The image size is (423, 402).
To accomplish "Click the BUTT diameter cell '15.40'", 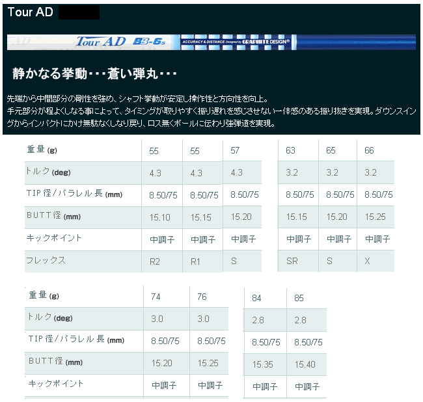I will tap(305, 364).
